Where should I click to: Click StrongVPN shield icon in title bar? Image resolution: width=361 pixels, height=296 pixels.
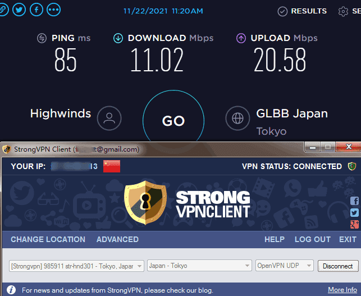coord(6,149)
